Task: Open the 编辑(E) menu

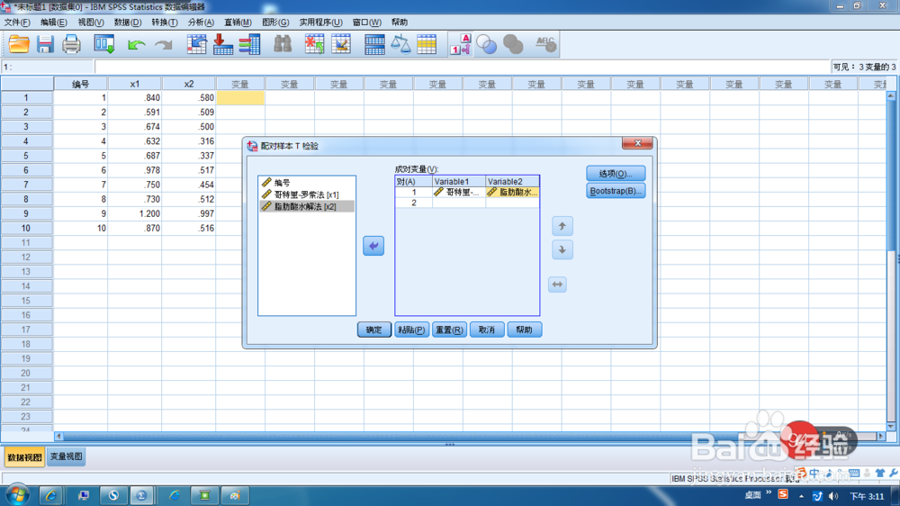Action: [53, 23]
